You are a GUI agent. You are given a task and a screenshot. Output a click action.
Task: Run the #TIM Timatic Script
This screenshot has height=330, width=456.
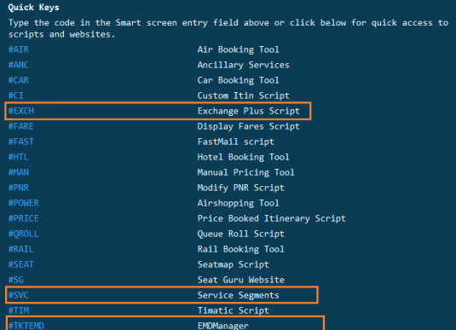coord(19,310)
